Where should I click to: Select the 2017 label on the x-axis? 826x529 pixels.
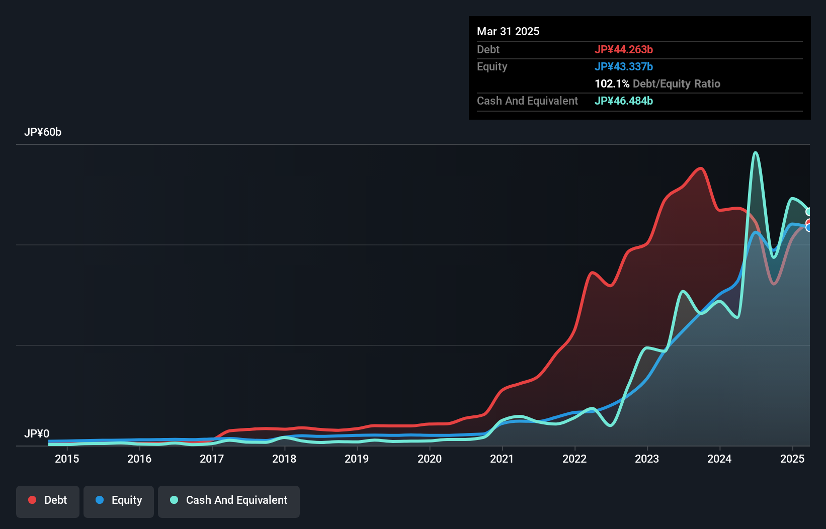click(x=212, y=459)
